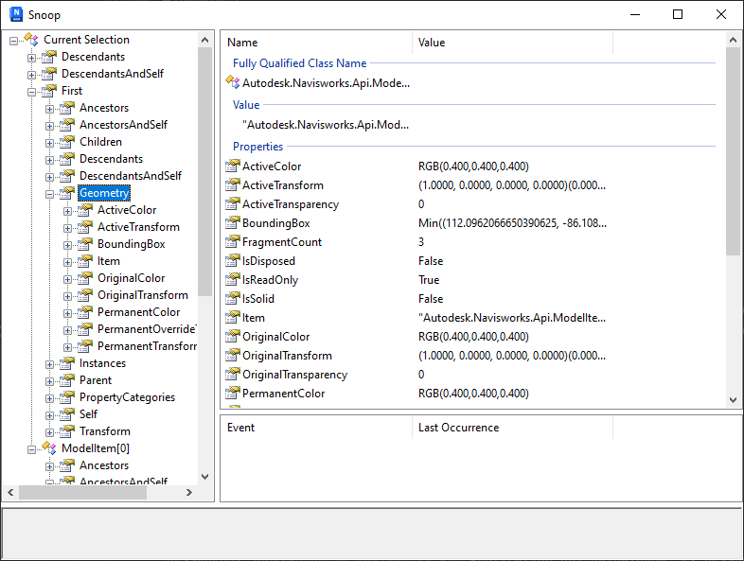Click the Parent tree node icon

tap(67, 380)
